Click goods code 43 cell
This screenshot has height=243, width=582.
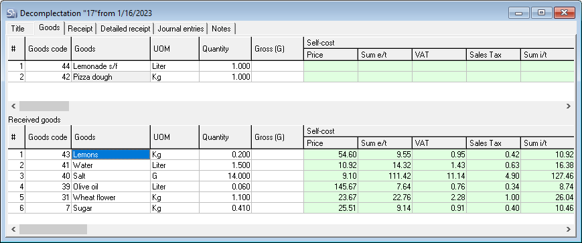[x=48, y=155]
